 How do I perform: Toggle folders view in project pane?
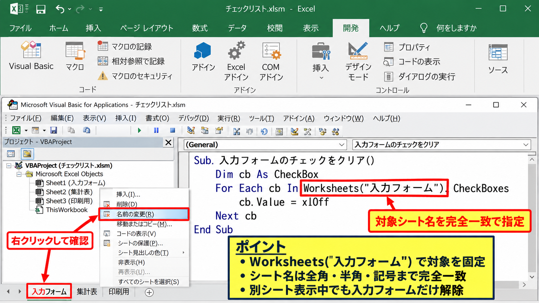tap(27, 154)
